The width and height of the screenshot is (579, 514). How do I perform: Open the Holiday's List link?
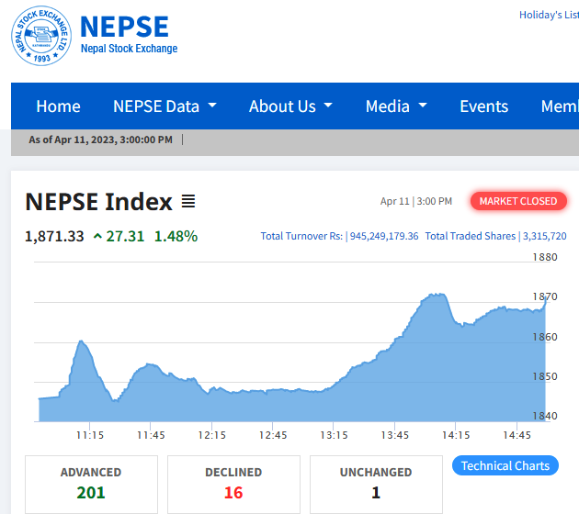point(549,15)
